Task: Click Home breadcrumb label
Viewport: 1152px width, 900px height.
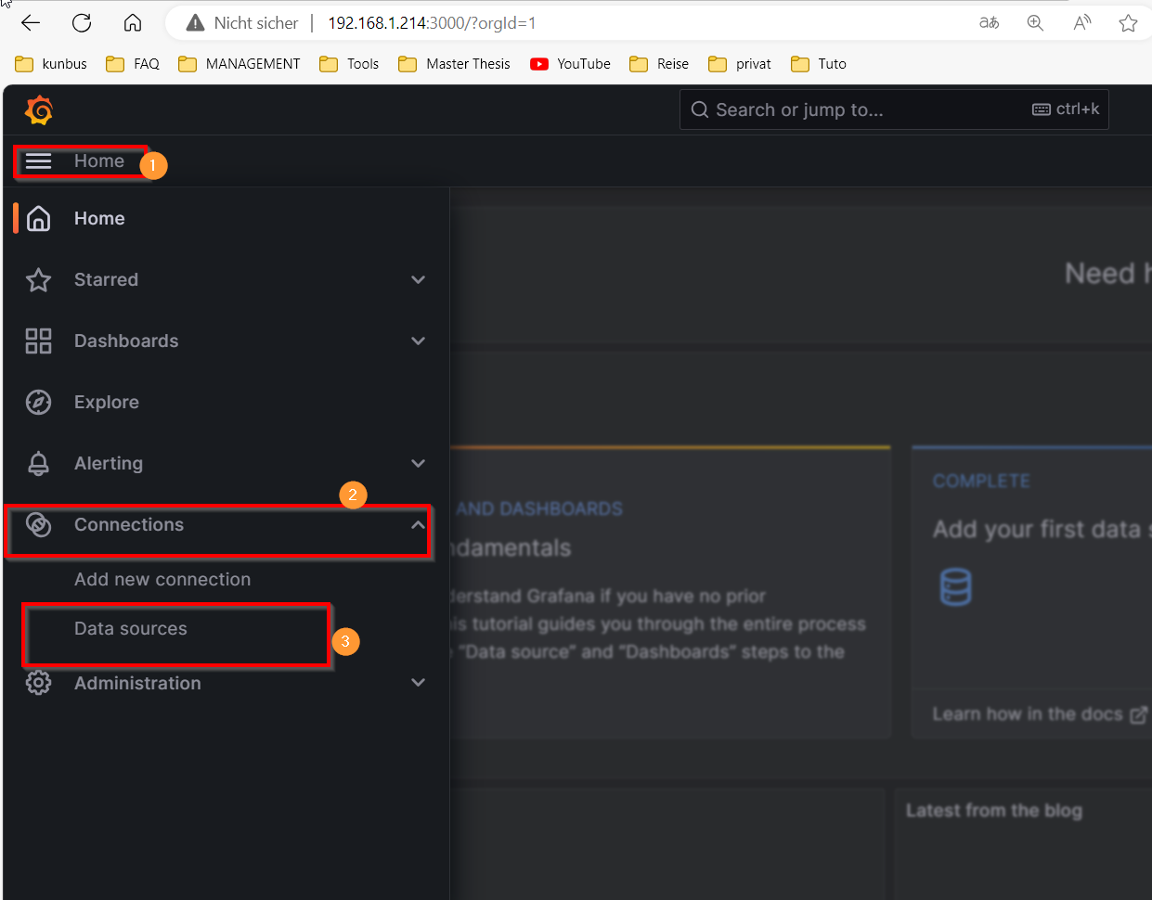Action: pyautogui.click(x=99, y=161)
